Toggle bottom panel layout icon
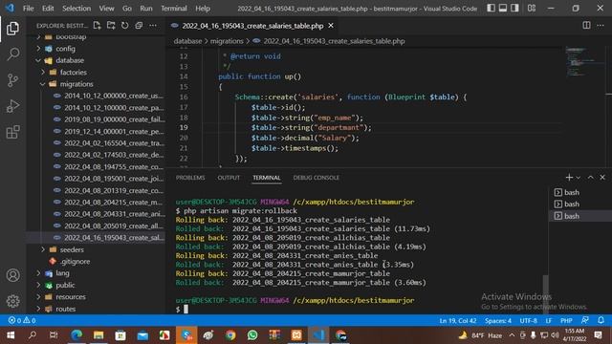 [x=503, y=8]
